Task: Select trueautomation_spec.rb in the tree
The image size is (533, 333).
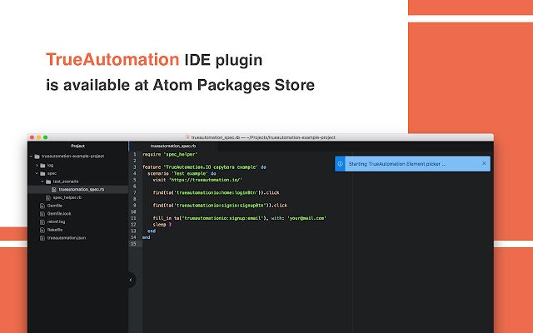Action: tap(82, 190)
